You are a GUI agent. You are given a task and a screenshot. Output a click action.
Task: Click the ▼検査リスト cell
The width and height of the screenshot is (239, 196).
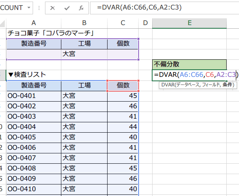33,74
